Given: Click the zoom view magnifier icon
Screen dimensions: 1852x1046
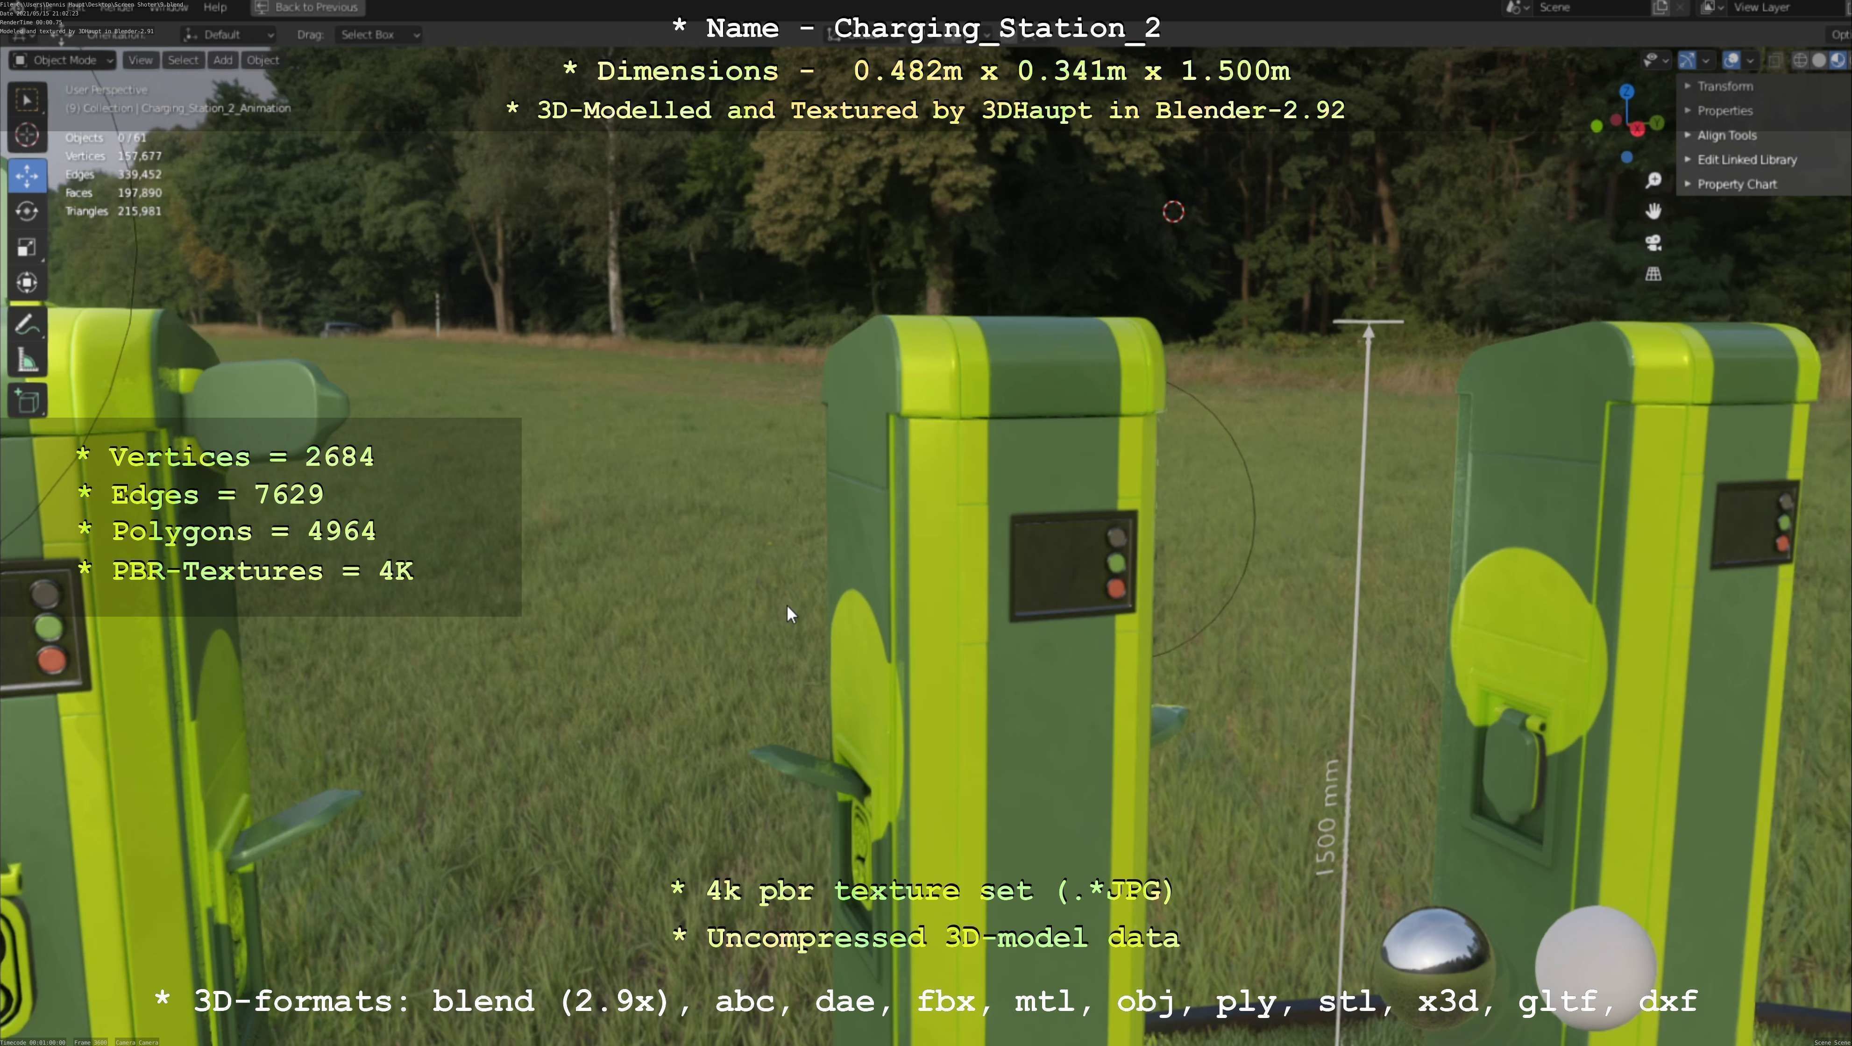Looking at the screenshot, I should coord(1653,180).
